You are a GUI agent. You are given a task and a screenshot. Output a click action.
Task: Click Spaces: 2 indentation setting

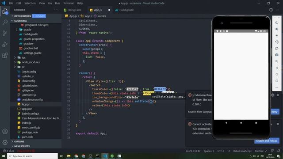pyautogui.click(x=209, y=151)
